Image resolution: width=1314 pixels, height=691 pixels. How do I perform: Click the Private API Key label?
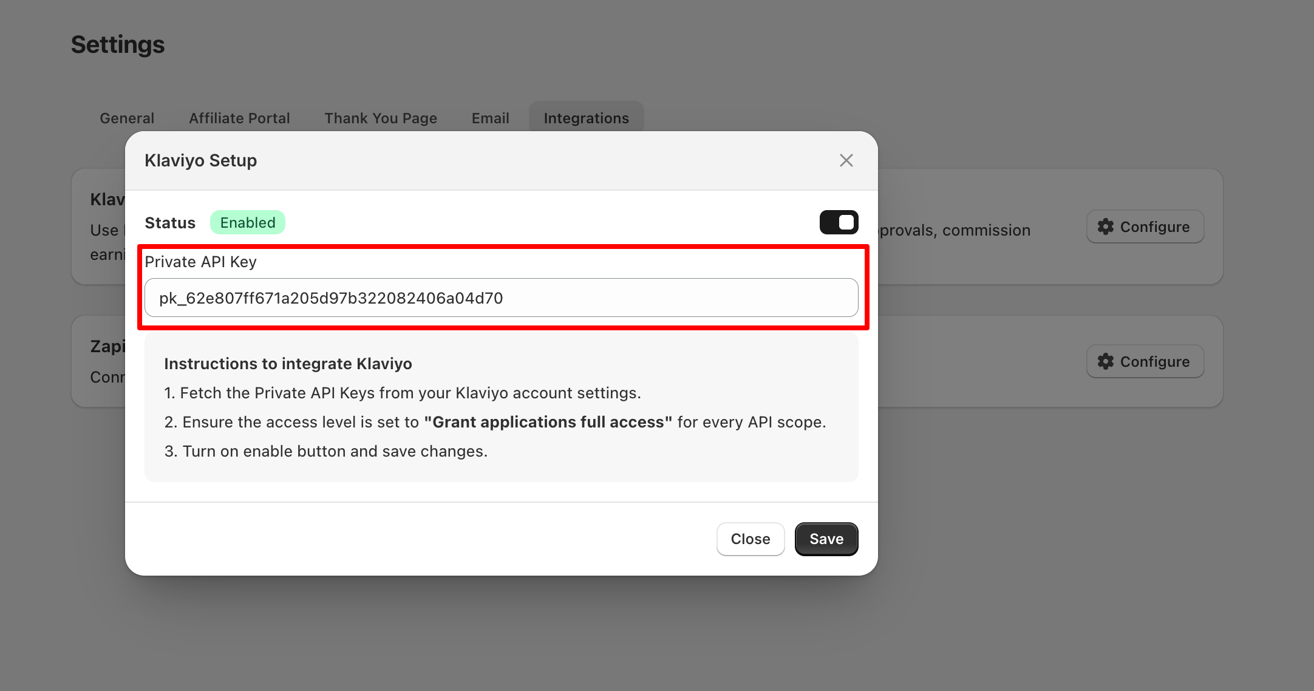pyautogui.click(x=200, y=262)
